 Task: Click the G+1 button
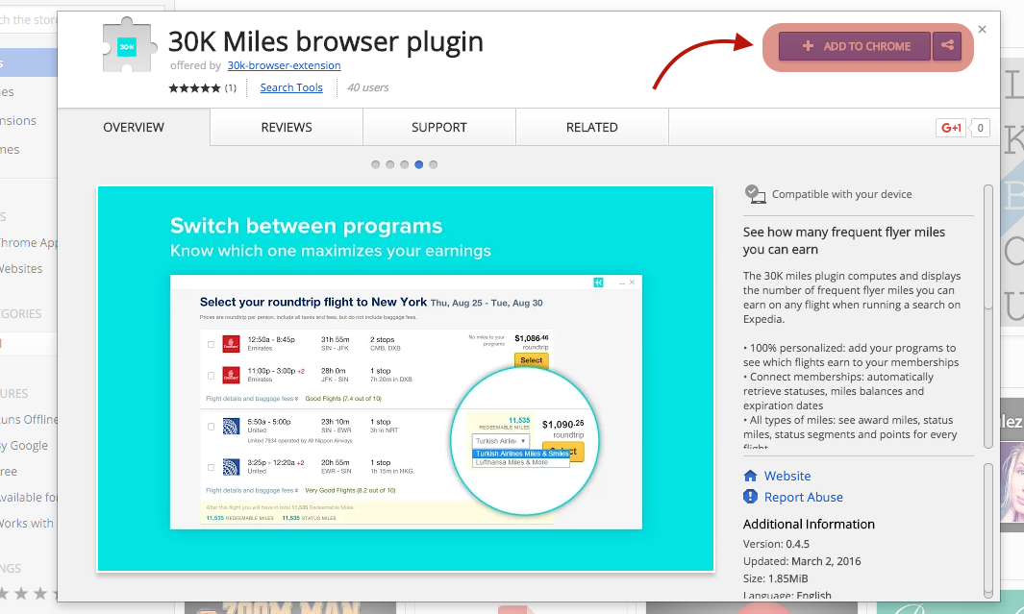click(950, 128)
